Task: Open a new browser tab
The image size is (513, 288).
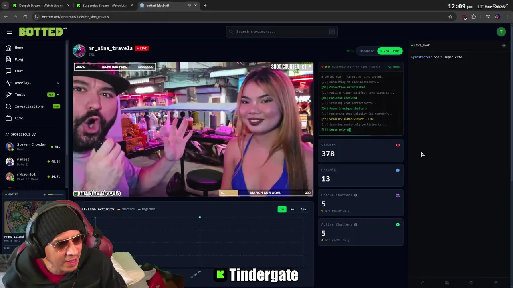Action: coord(205,6)
